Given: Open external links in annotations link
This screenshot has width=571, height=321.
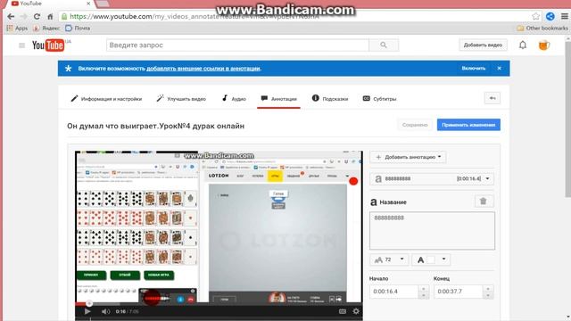Looking at the screenshot, I should [x=203, y=69].
